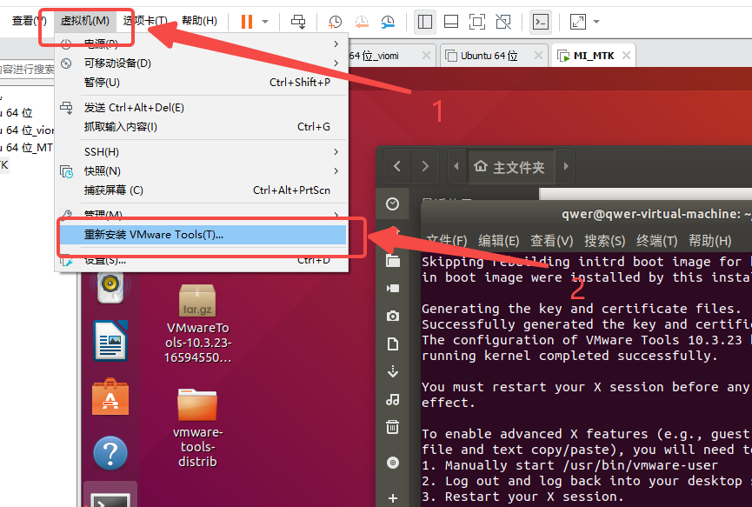Image resolution: width=752 pixels, height=507 pixels.
Task: Open Rhythmbox speaker icon in Ubuntu dock
Action: click(x=110, y=286)
